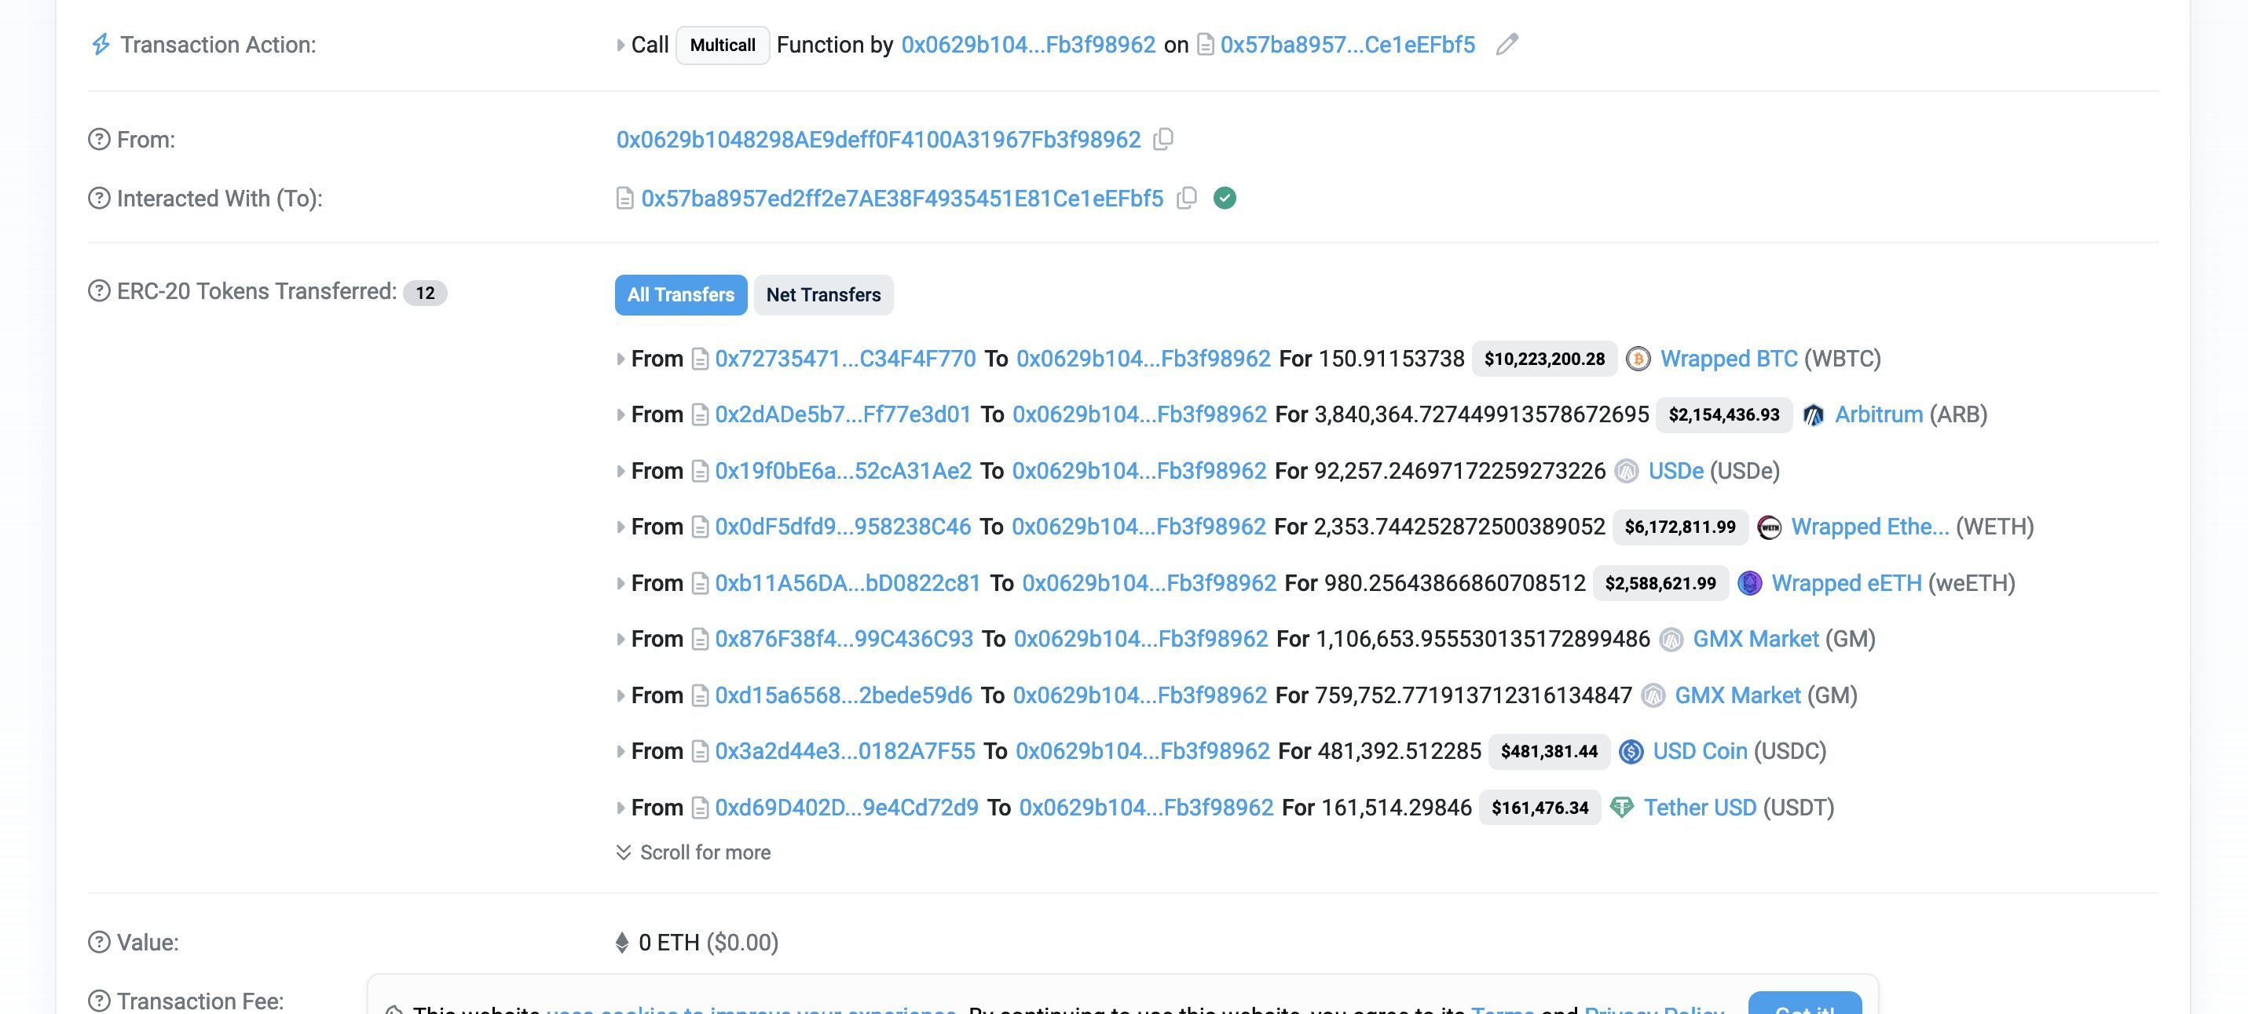Click the Wrapped BTC token icon

point(1638,359)
